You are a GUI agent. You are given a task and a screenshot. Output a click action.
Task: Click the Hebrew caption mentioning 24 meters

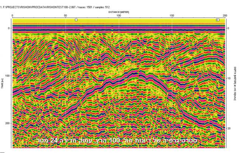click(117, 141)
